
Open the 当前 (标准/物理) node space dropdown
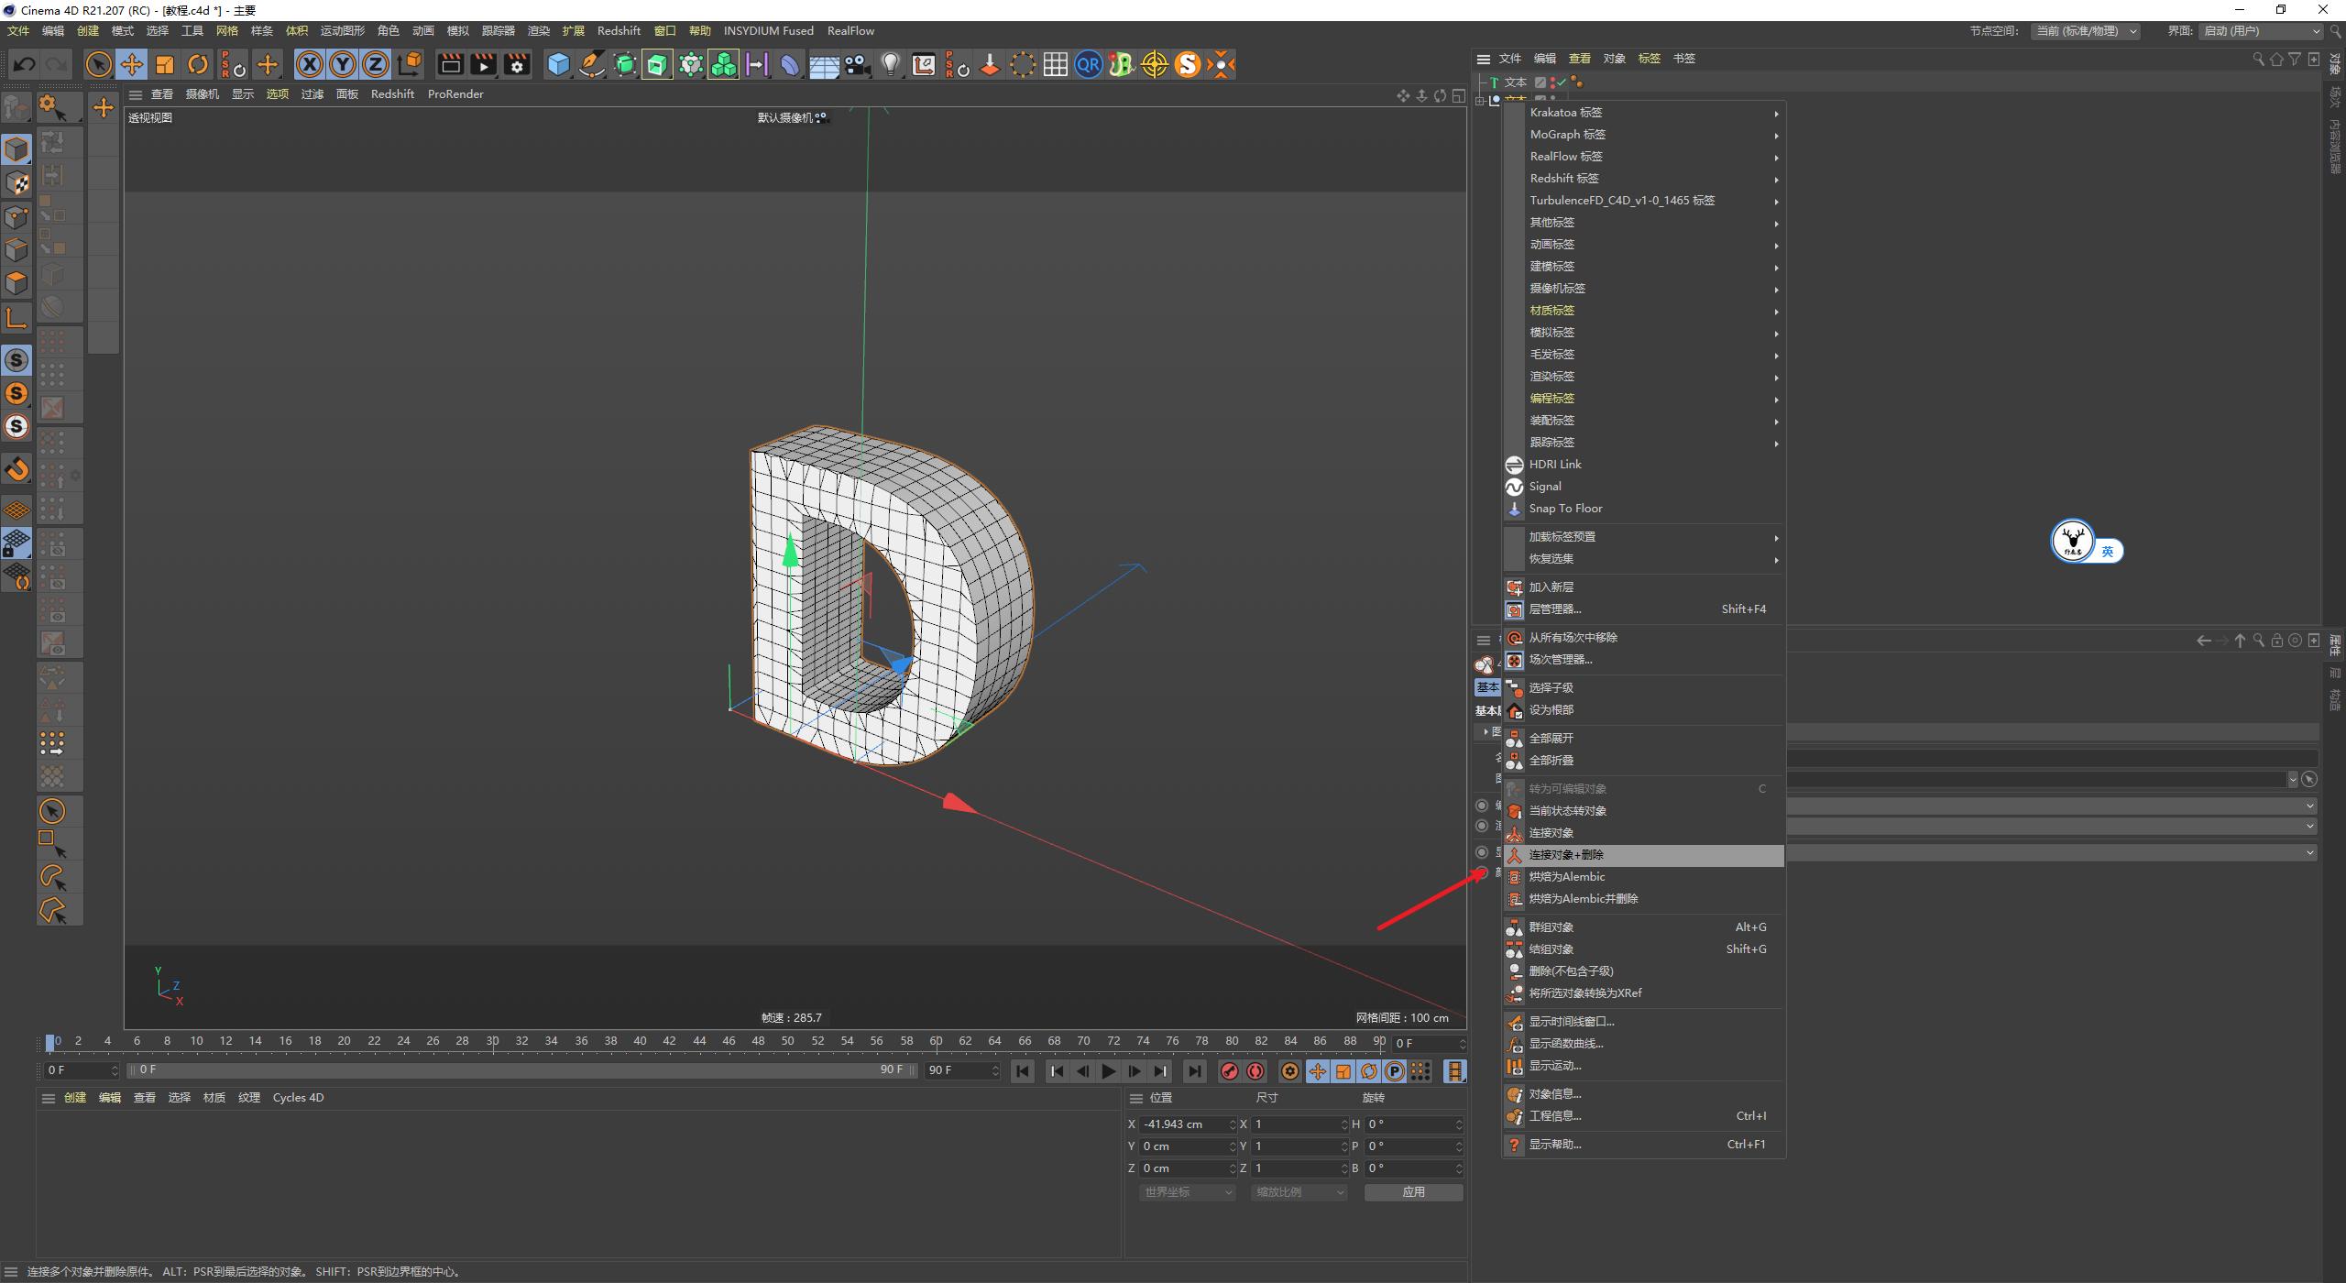tap(2088, 30)
